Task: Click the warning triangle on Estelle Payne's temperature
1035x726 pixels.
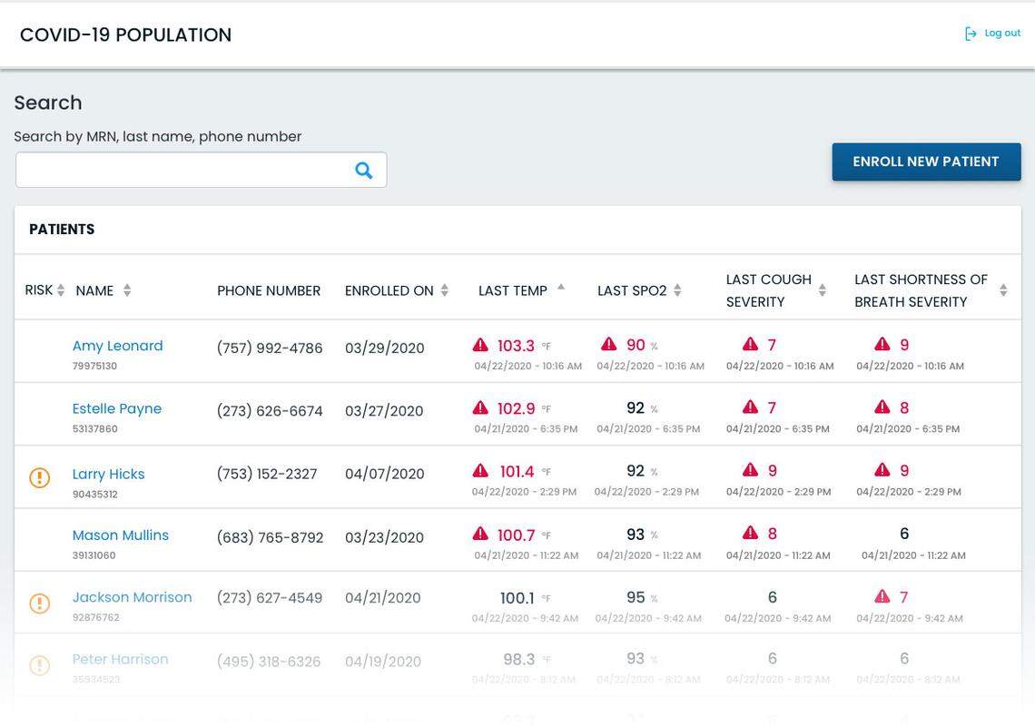Action: tap(479, 407)
